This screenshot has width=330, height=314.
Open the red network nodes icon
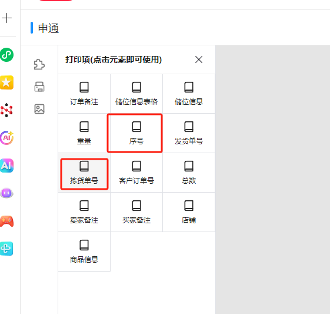(6, 110)
